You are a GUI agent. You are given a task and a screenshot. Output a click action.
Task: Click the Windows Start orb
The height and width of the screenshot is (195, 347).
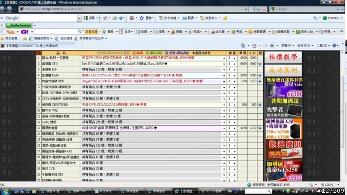tap(5, 191)
